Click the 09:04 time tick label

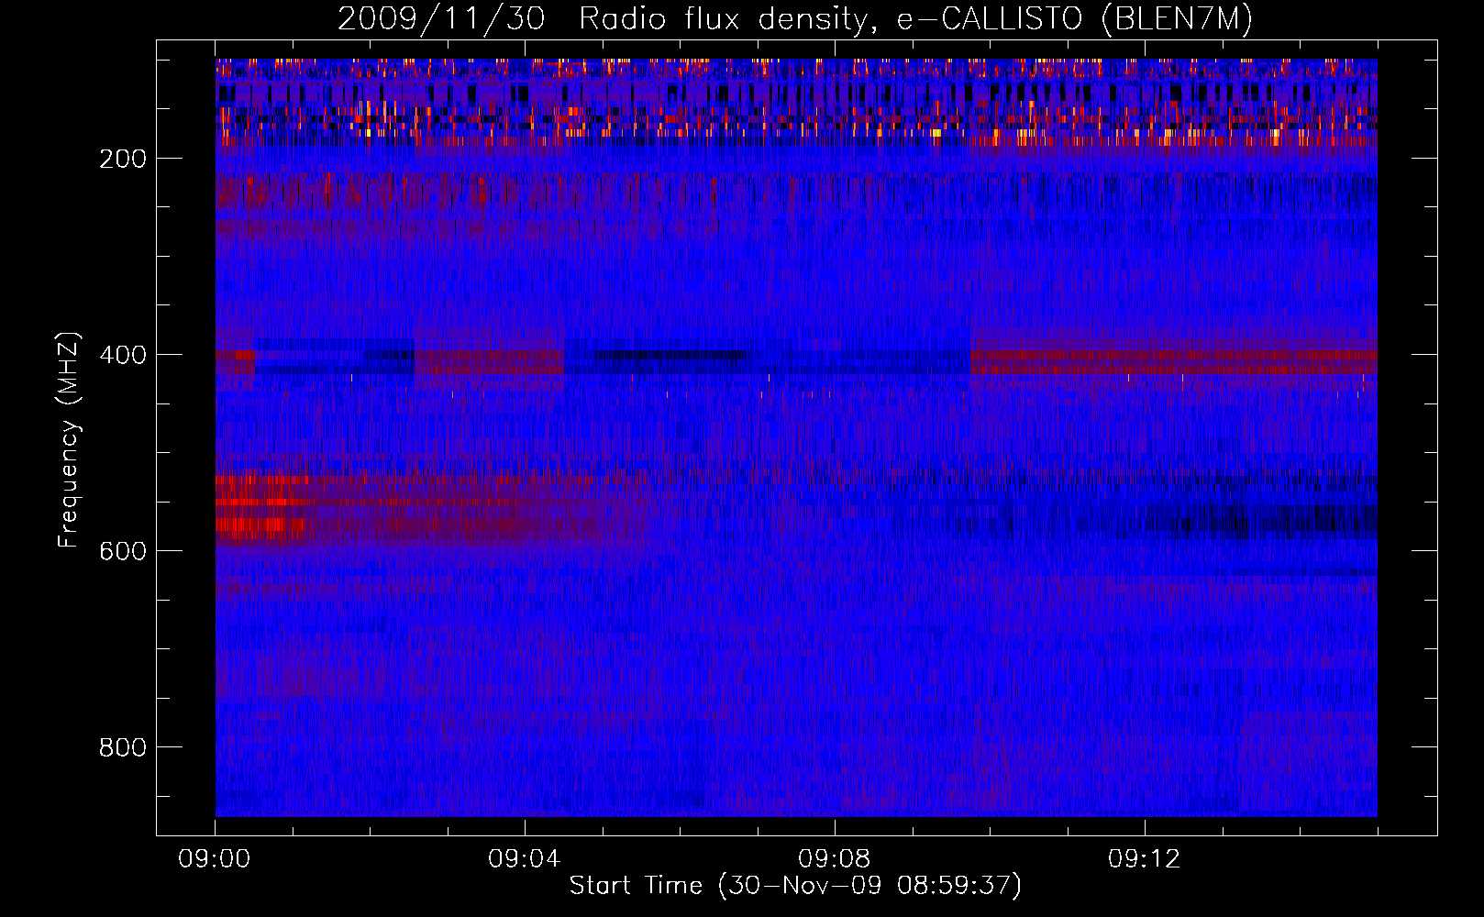[525, 859]
